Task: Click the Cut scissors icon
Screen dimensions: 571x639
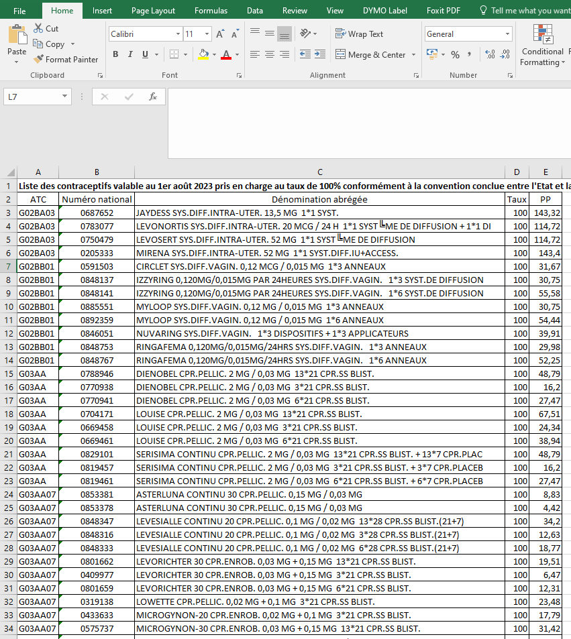Action: [38, 29]
